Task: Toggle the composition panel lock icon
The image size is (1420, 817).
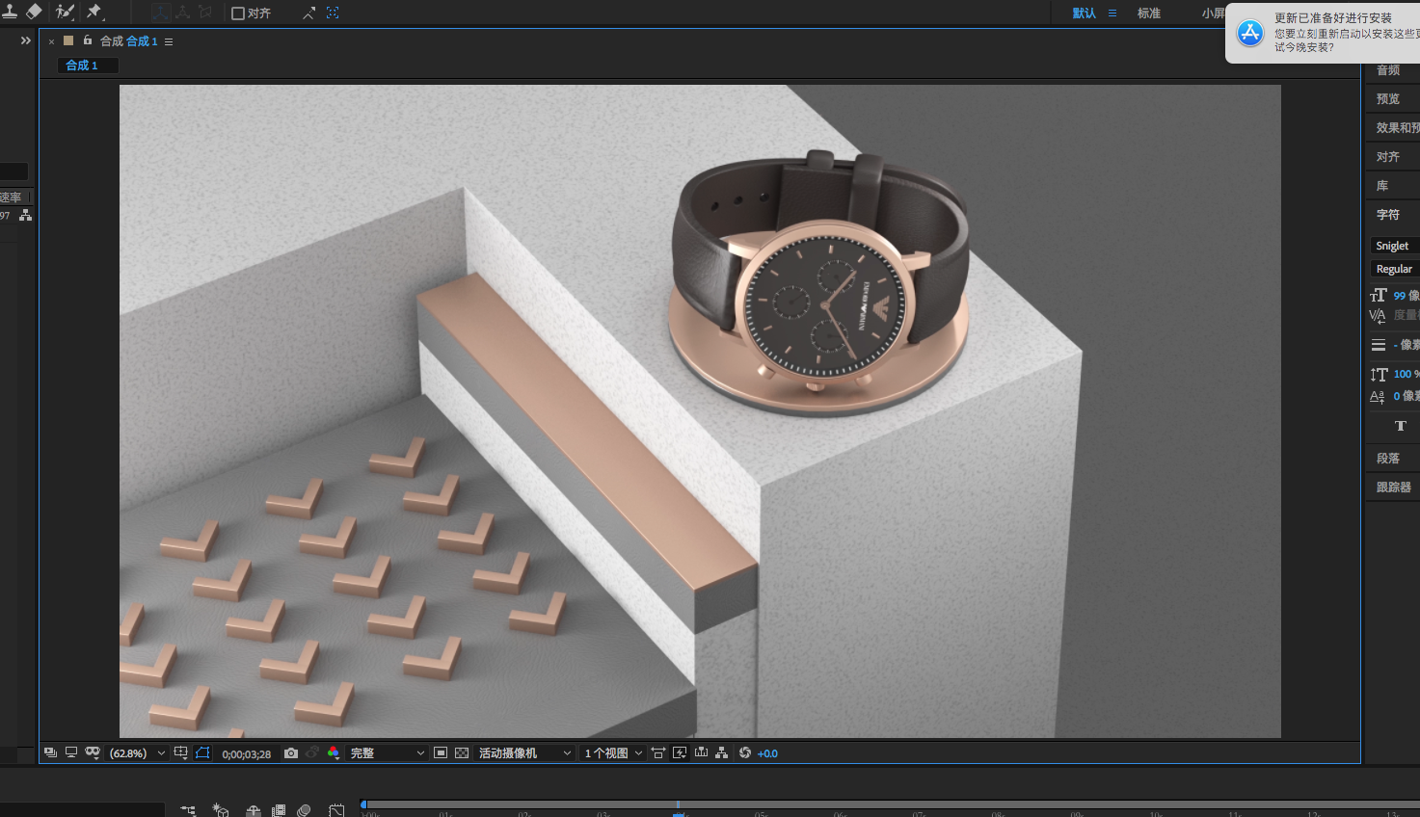Action: (88, 40)
